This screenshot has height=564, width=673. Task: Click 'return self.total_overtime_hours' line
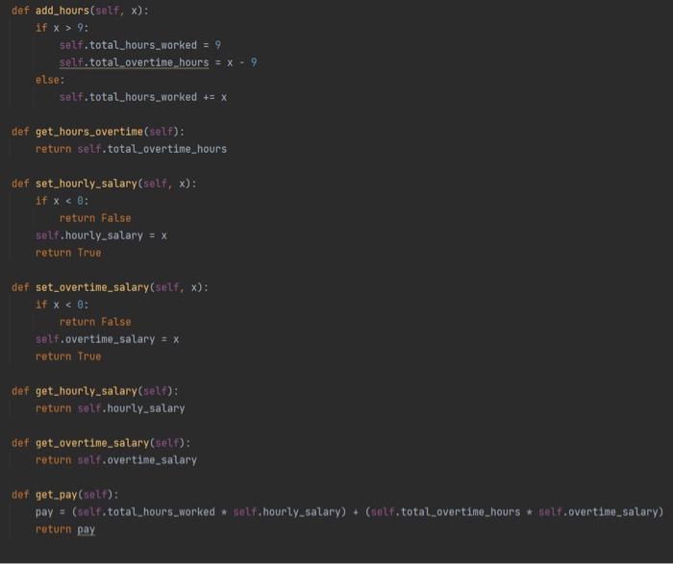click(x=132, y=149)
